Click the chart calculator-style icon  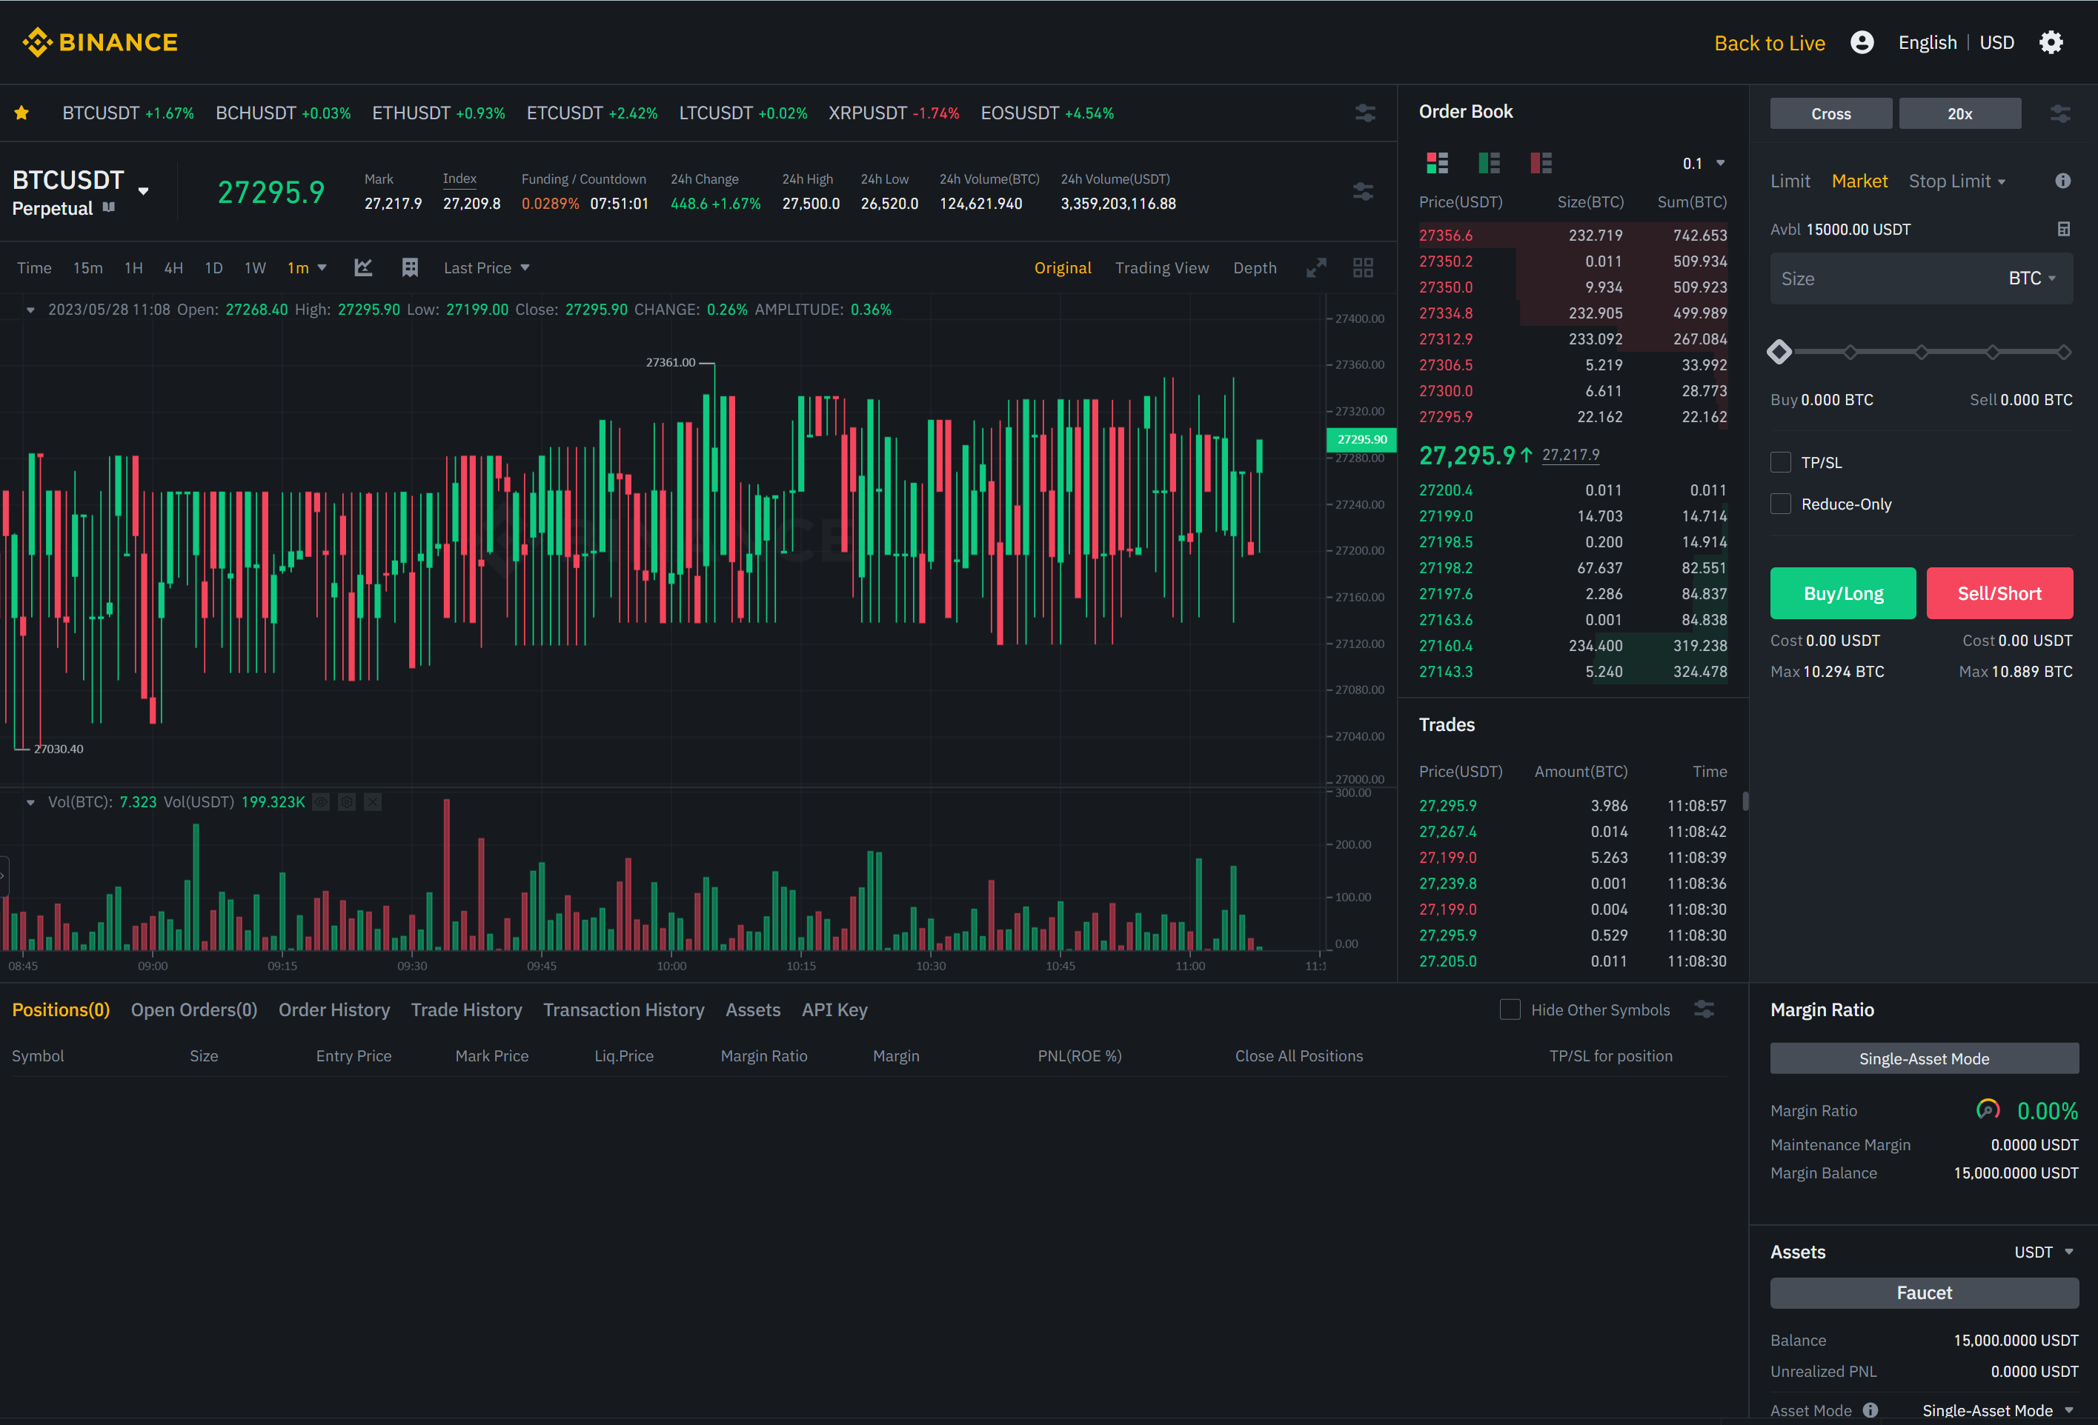[410, 267]
